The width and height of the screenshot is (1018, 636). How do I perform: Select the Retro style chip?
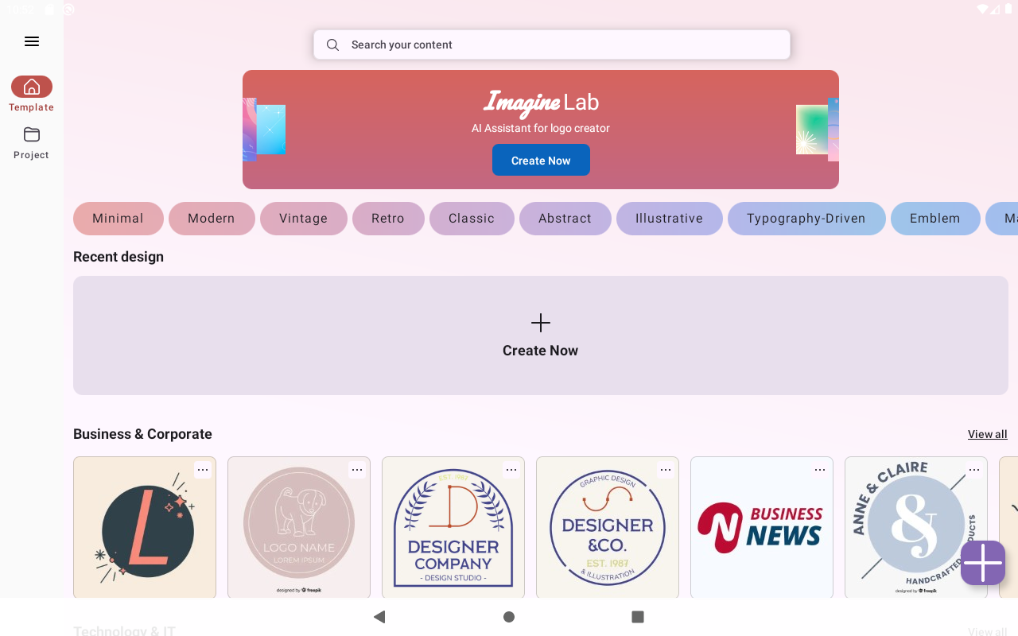(x=388, y=219)
